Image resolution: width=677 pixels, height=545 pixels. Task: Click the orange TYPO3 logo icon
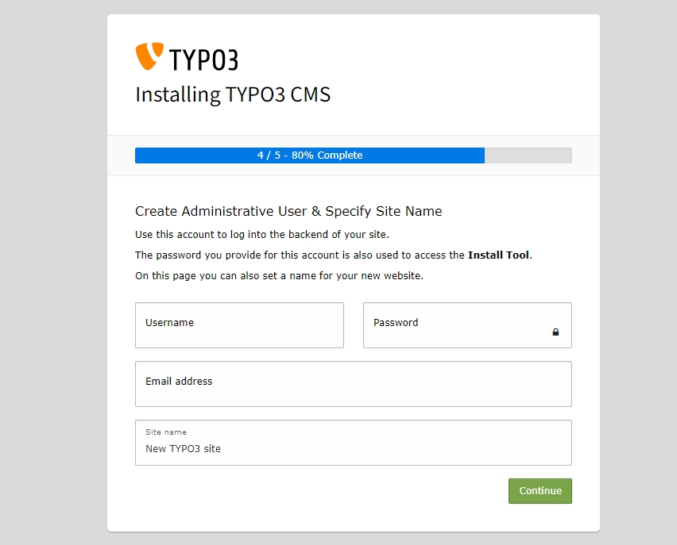click(x=149, y=56)
